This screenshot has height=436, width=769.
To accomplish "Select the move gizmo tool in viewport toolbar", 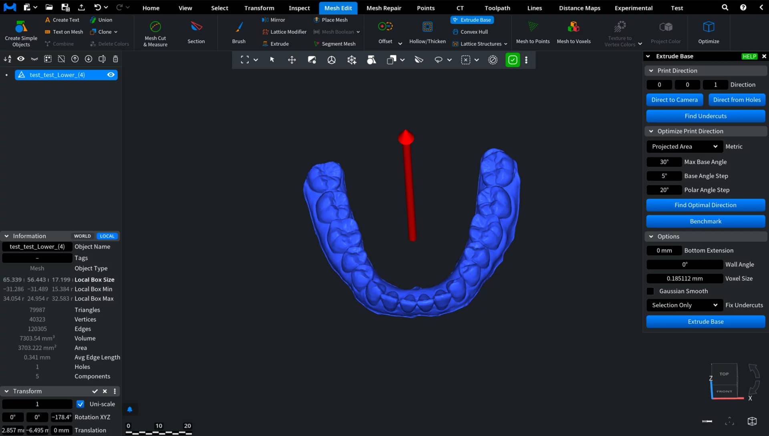I will click(x=292, y=60).
